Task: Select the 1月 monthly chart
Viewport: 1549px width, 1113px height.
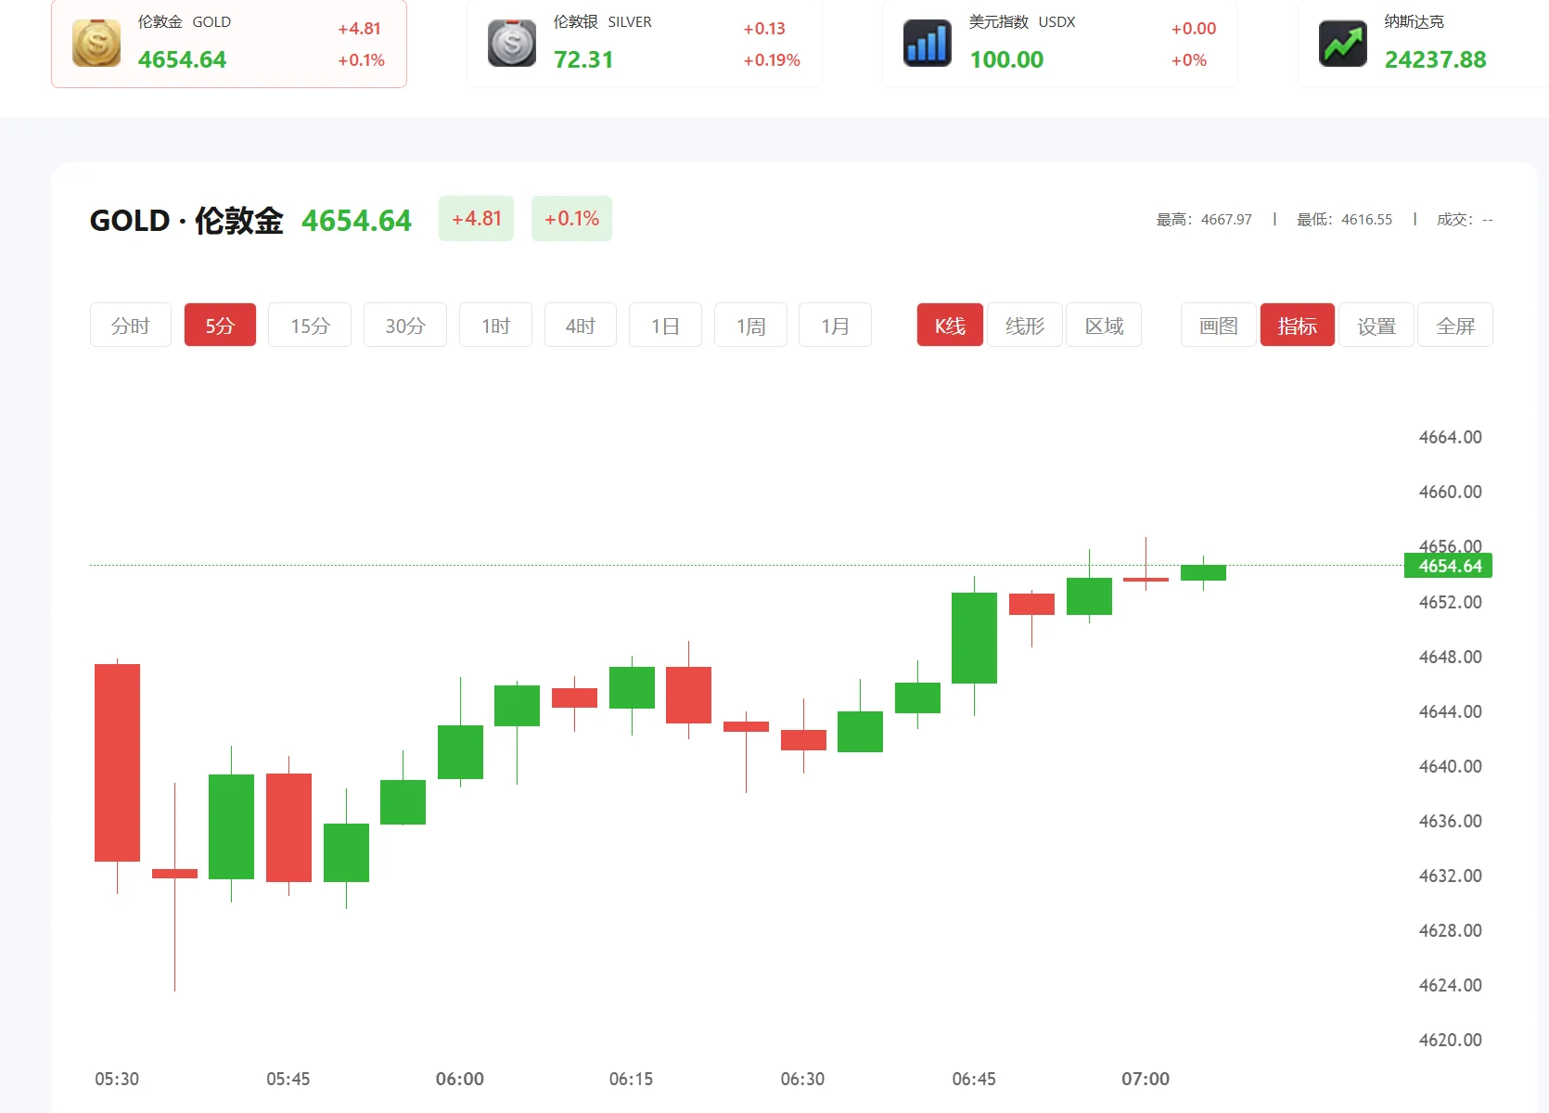Action: 835,326
